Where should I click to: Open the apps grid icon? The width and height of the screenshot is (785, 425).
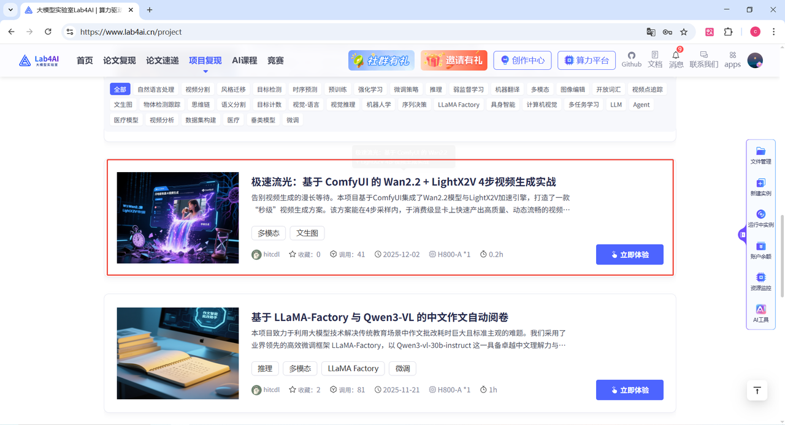[x=732, y=59]
